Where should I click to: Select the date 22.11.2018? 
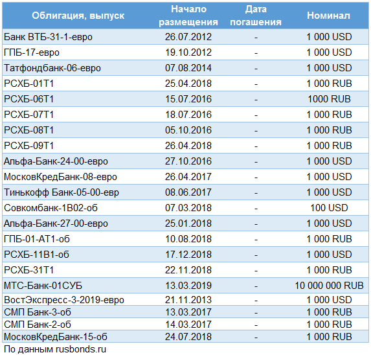point(188,270)
